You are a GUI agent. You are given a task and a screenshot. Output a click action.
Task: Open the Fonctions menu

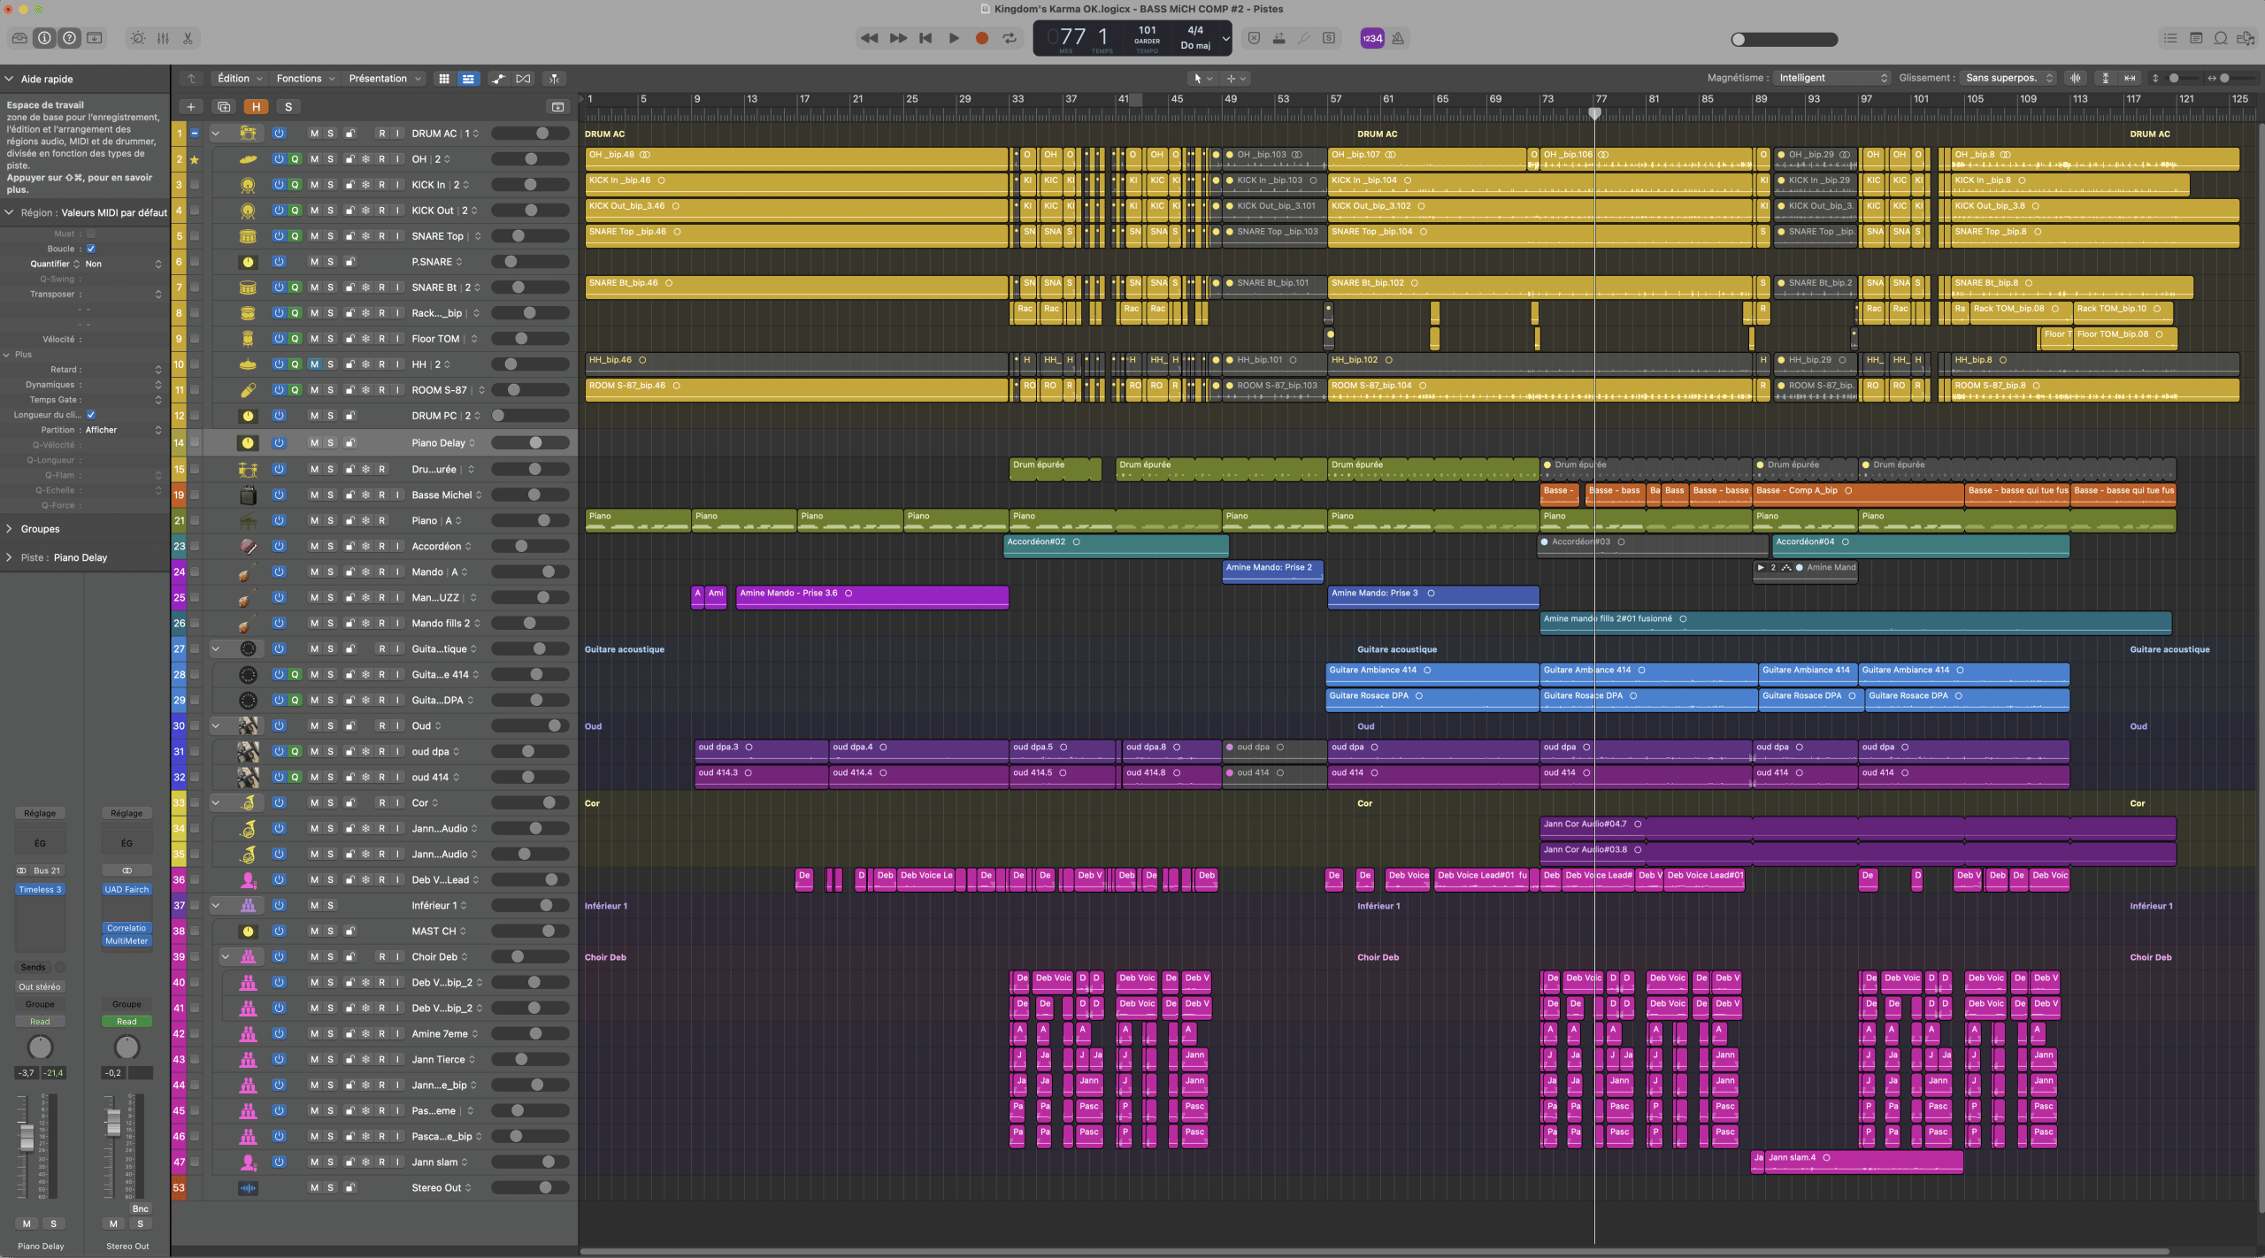[305, 78]
